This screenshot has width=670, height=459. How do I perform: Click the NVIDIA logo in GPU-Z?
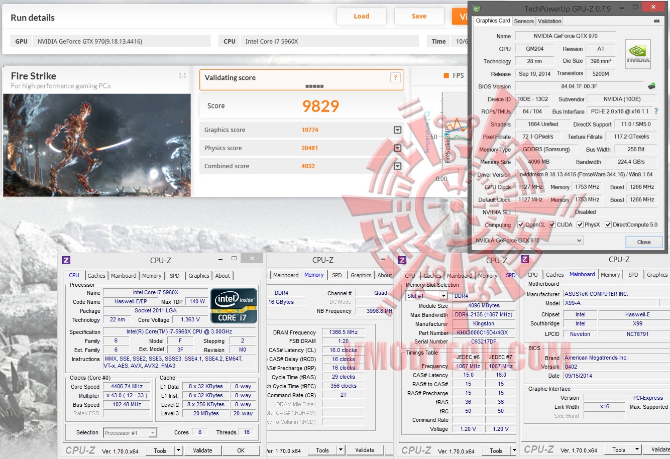point(638,54)
